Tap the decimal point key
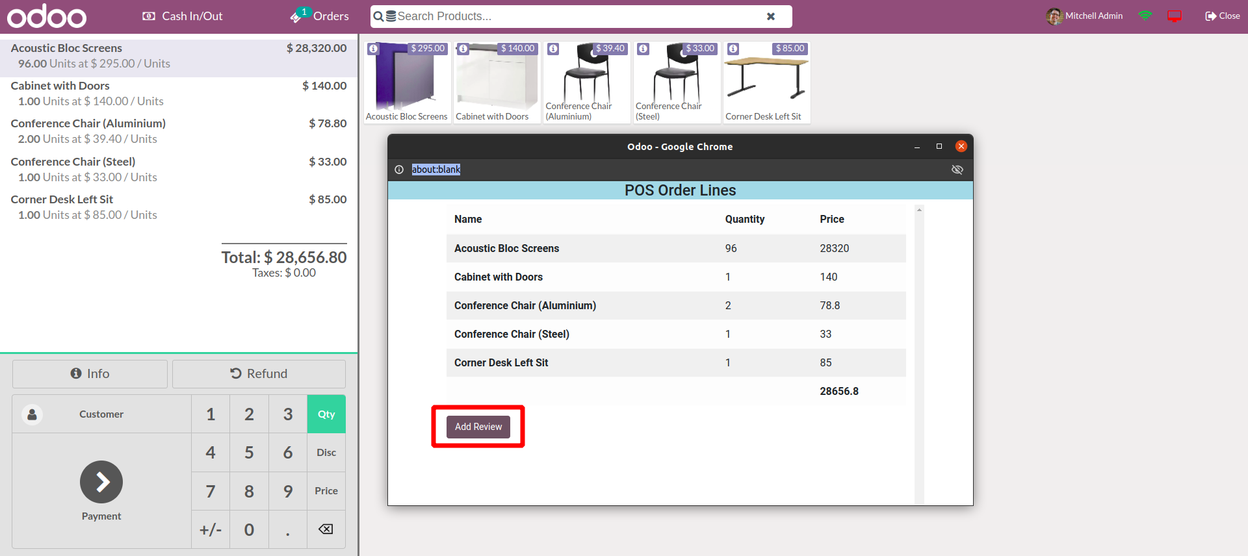Viewport: 1248px width, 556px height. pyautogui.click(x=288, y=529)
